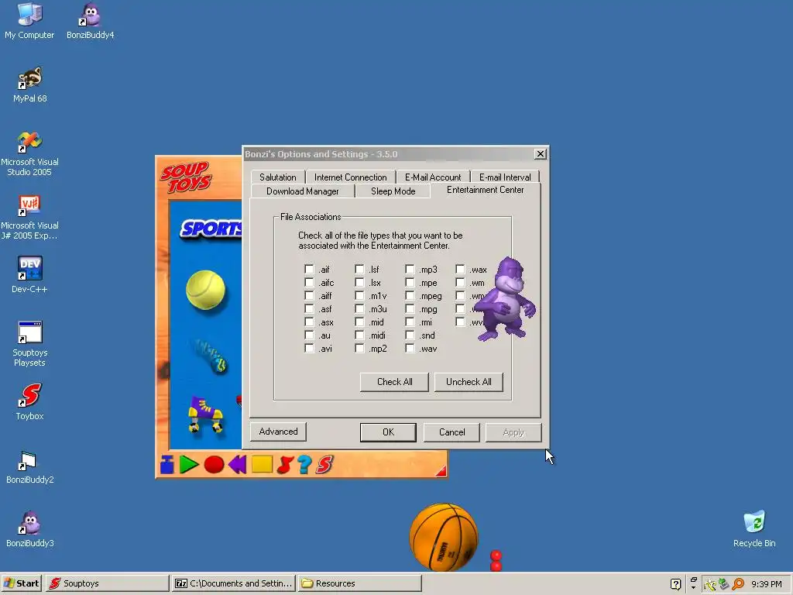Close Bonzi's Options and Settings window

540,154
